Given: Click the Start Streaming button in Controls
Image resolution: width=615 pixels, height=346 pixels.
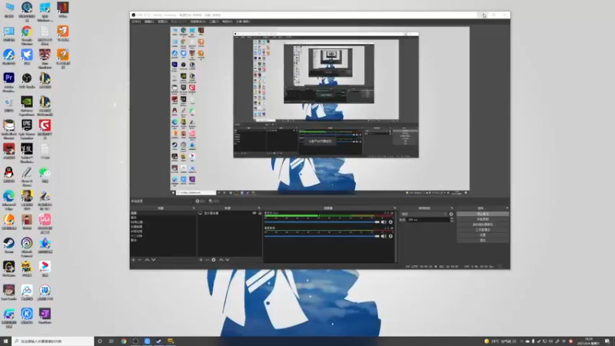Looking at the screenshot, I should click(483, 214).
